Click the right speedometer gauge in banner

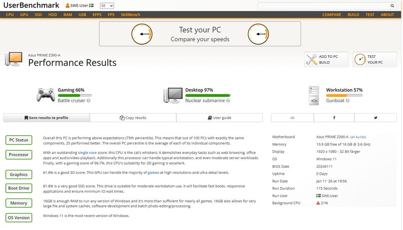pyautogui.click(x=258, y=34)
